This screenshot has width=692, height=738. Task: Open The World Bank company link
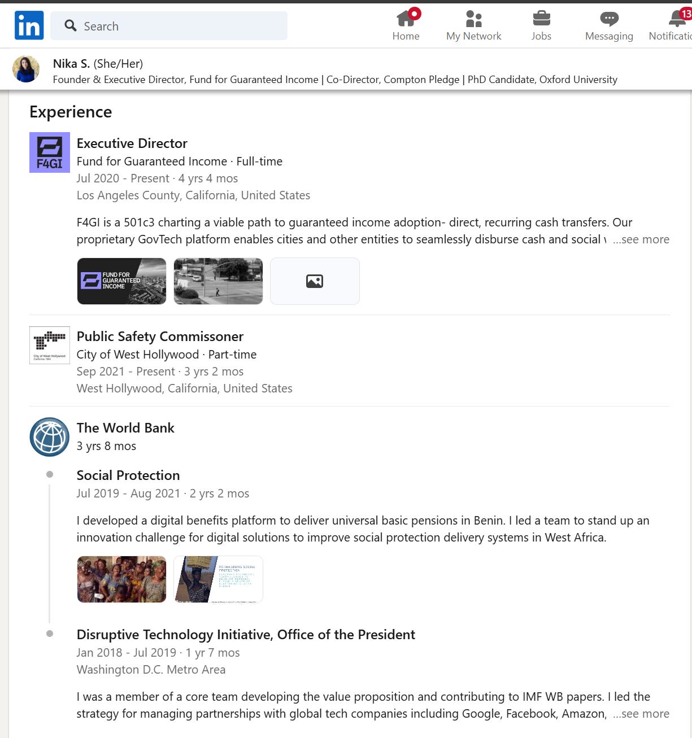coord(125,428)
